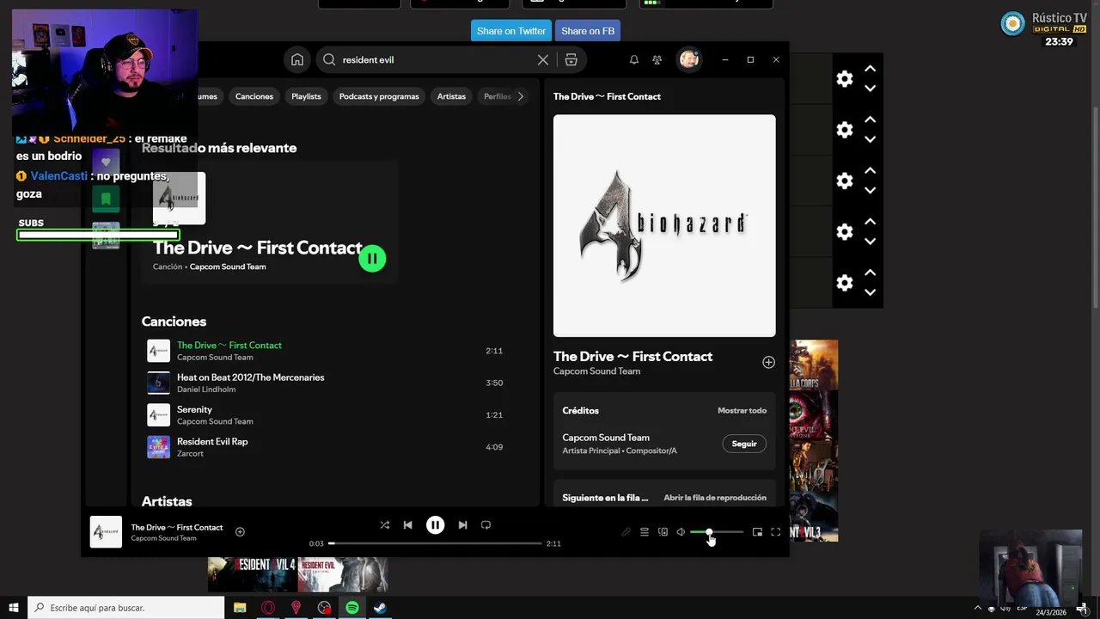Open the friend activity icon
Image resolution: width=1100 pixels, height=619 pixels.
pos(657,59)
